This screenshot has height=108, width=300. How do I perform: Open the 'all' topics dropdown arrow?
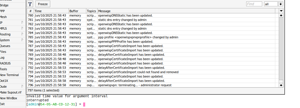(x=281, y=4)
